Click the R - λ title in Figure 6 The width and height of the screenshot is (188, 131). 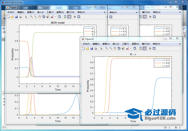point(133,54)
